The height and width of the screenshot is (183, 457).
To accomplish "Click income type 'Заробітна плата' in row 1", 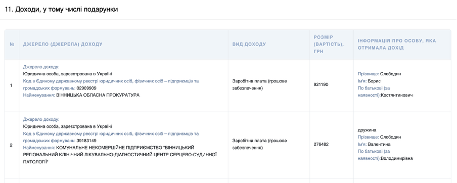I will pyautogui.click(x=259, y=84).
